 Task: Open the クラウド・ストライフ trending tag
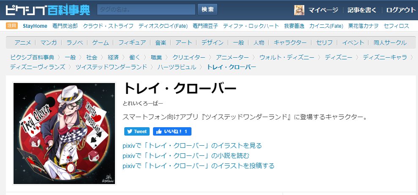[108, 26]
